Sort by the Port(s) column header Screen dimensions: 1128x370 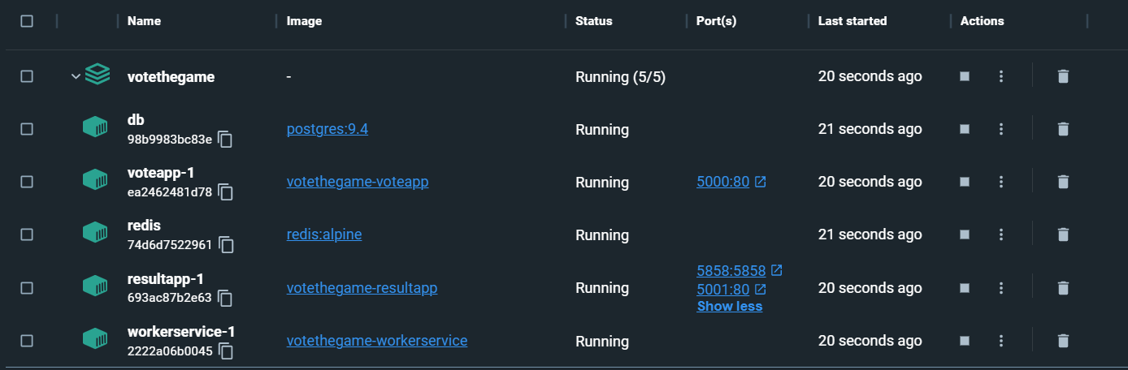coord(716,21)
